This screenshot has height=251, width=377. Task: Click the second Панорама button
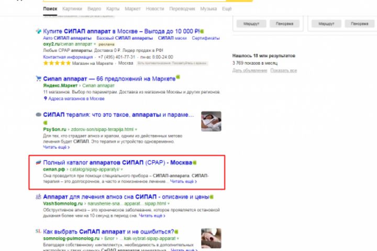tap(359, 24)
